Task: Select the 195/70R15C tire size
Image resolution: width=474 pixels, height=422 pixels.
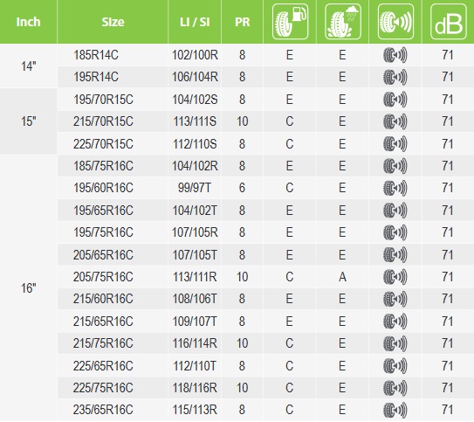Action: tap(103, 100)
